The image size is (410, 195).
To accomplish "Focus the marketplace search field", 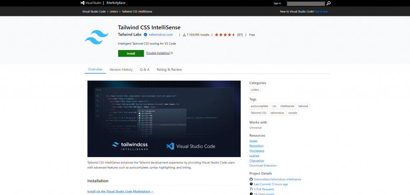I will [305, 3].
